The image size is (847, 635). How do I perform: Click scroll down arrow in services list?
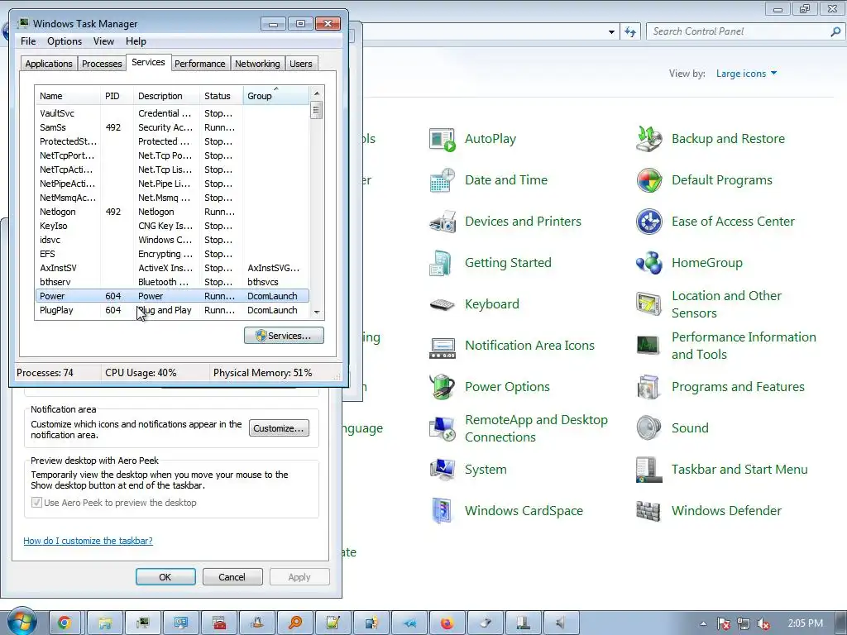click(317, 312)
